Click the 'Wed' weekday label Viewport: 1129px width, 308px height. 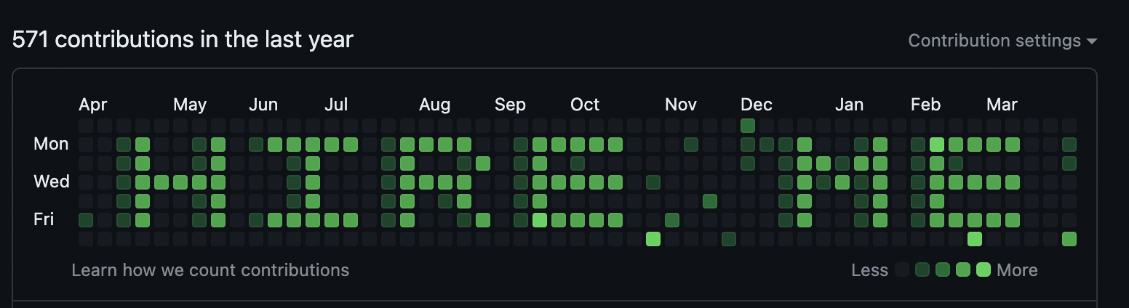51,181
